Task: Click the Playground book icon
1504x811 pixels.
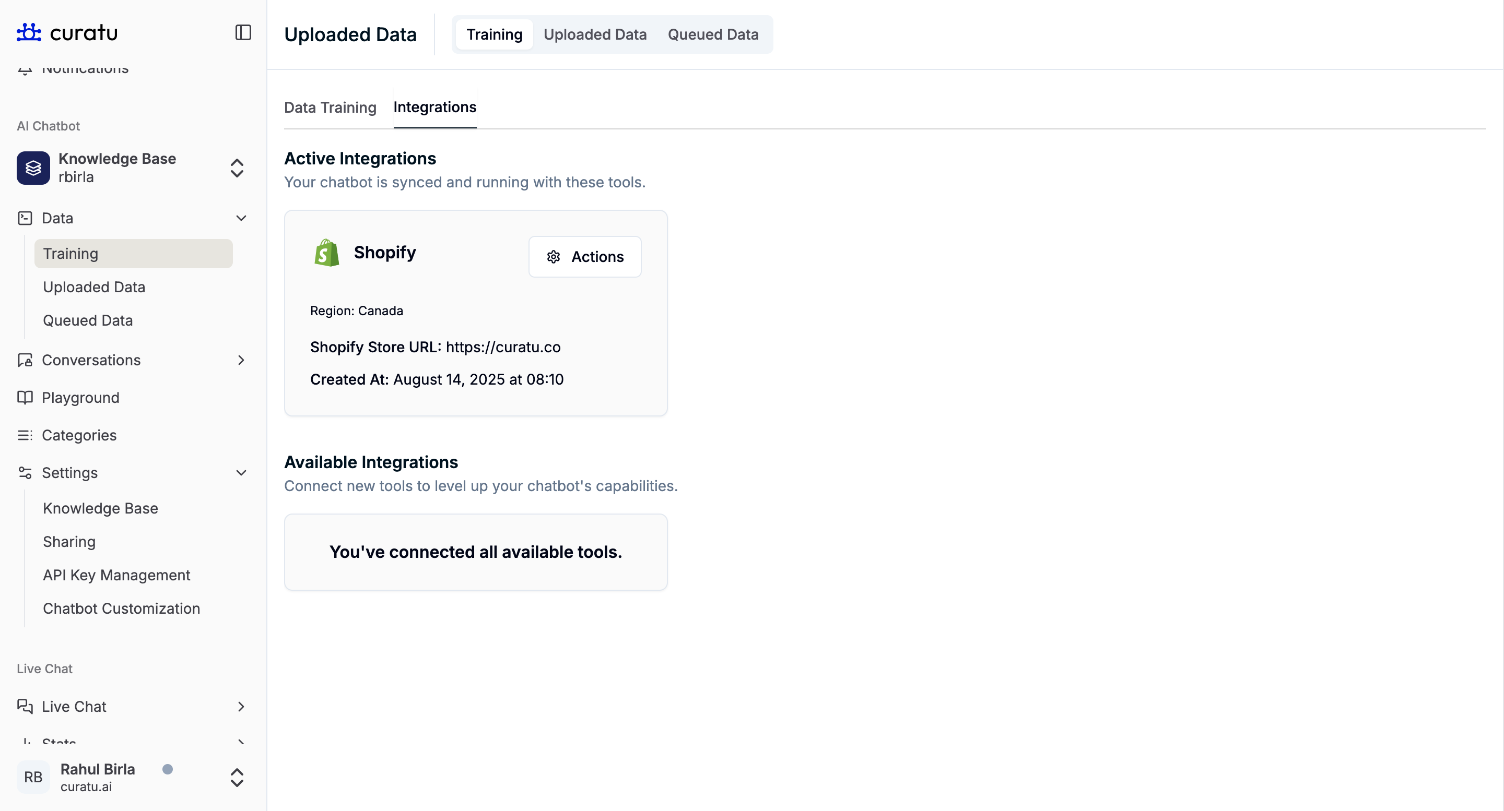Action: pos(25,397)
